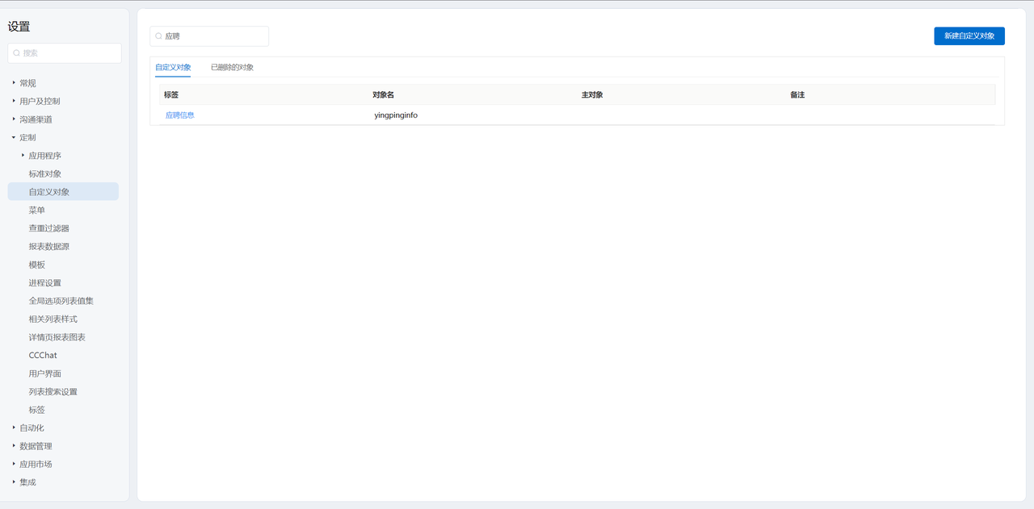Expand the 自动化 section
Screen dimensions: 1034x509
(14, 428)
